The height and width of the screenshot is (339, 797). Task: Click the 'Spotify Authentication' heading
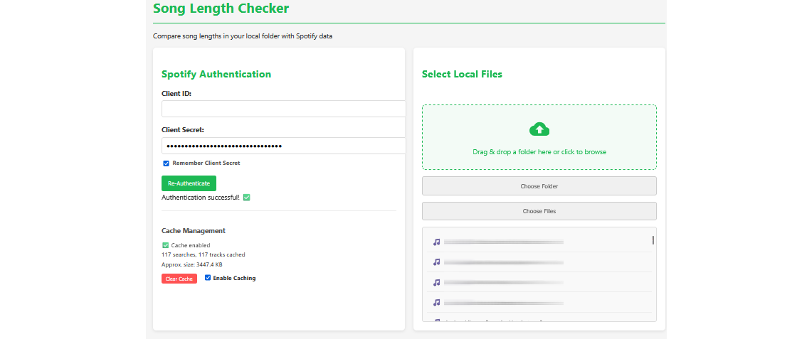pos(216,74)
